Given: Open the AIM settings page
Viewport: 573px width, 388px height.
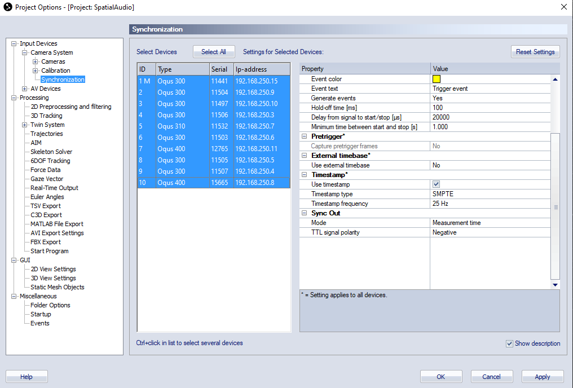Looking at the screenshot, I should pyautogui.click(x=36, y=143).
